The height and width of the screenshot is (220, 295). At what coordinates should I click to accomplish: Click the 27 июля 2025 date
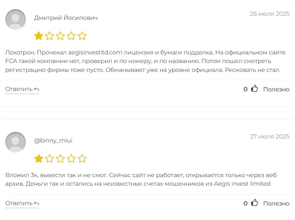269,137
